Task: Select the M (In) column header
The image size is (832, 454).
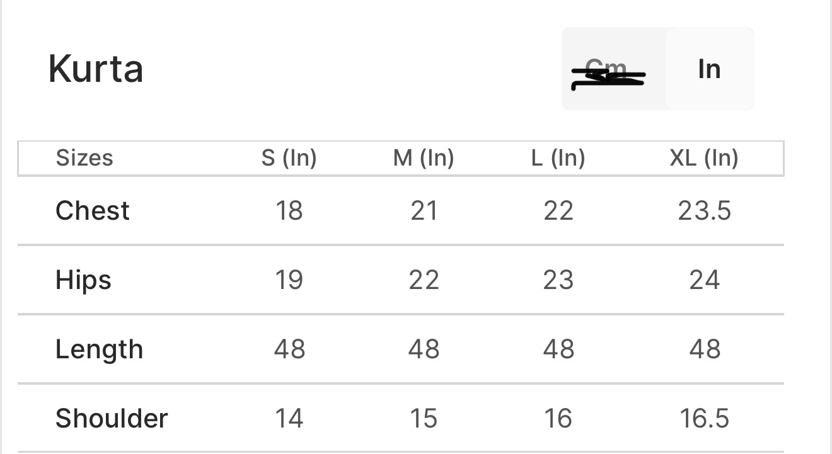Action: click(423, 158)
